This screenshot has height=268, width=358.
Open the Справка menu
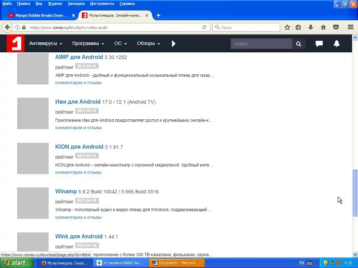click(127, 3)
